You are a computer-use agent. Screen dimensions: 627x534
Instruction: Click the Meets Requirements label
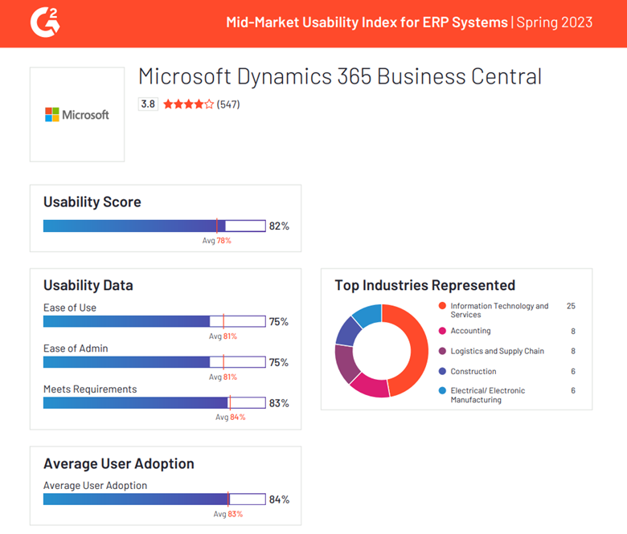point(90,389)
